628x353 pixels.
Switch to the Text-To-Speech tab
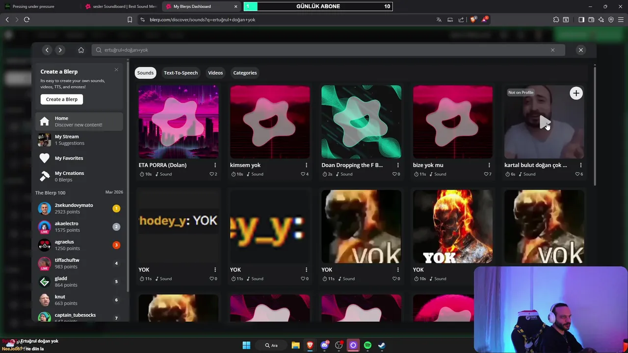point(181,73)
